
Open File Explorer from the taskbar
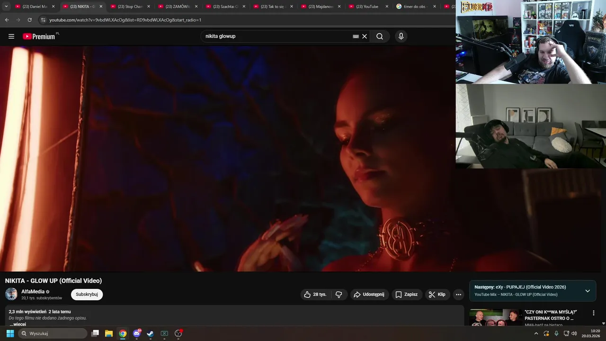(x=109, y=333)
